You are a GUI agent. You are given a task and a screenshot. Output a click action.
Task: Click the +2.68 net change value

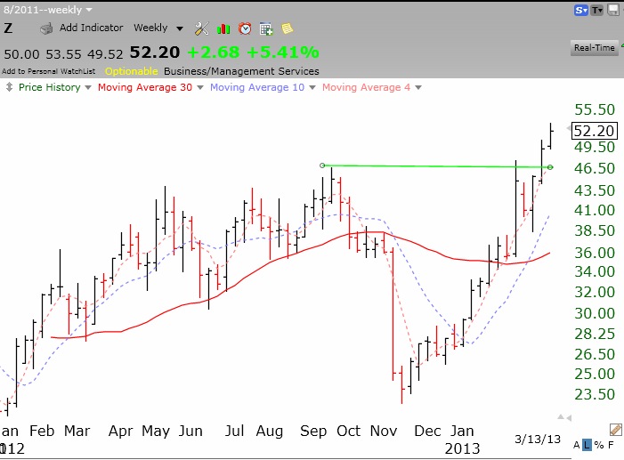pyautogui.click(x=214, y=52)
